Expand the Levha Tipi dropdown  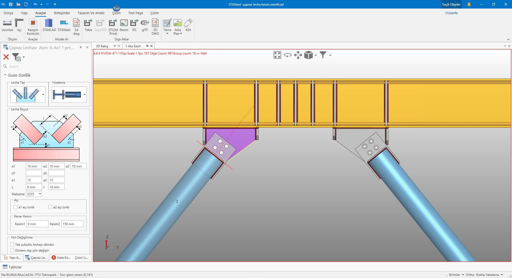[x=43, y=95]
